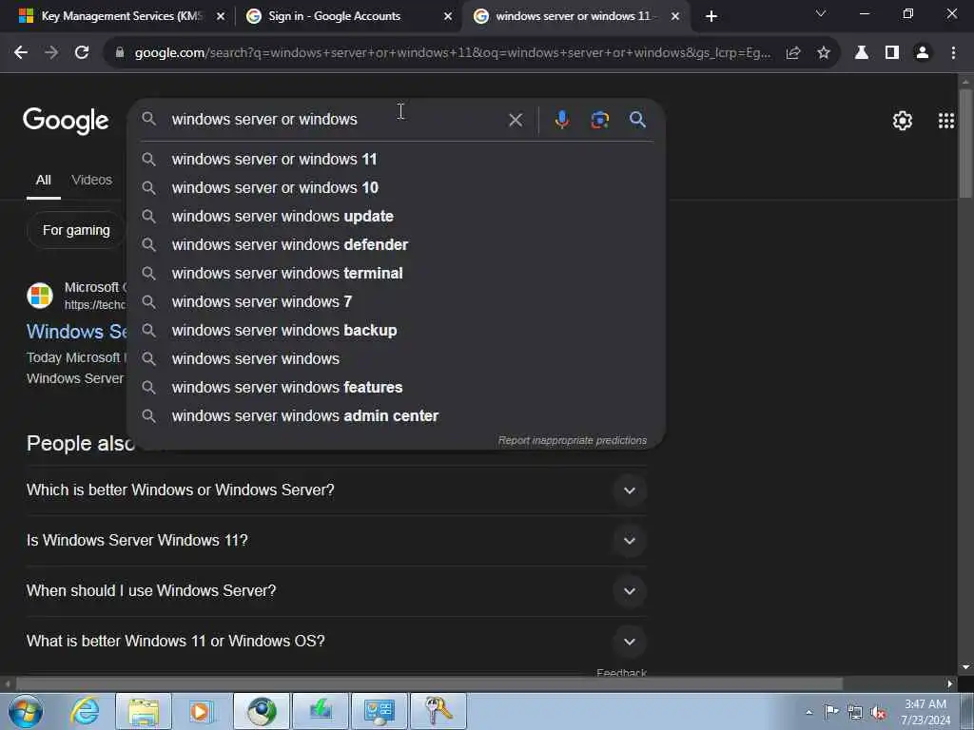Close the Key Management Services tab
This screenshot has width=974, height=730.
(220, 16)
